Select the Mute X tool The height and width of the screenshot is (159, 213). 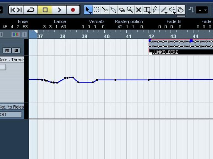(138, 10)
